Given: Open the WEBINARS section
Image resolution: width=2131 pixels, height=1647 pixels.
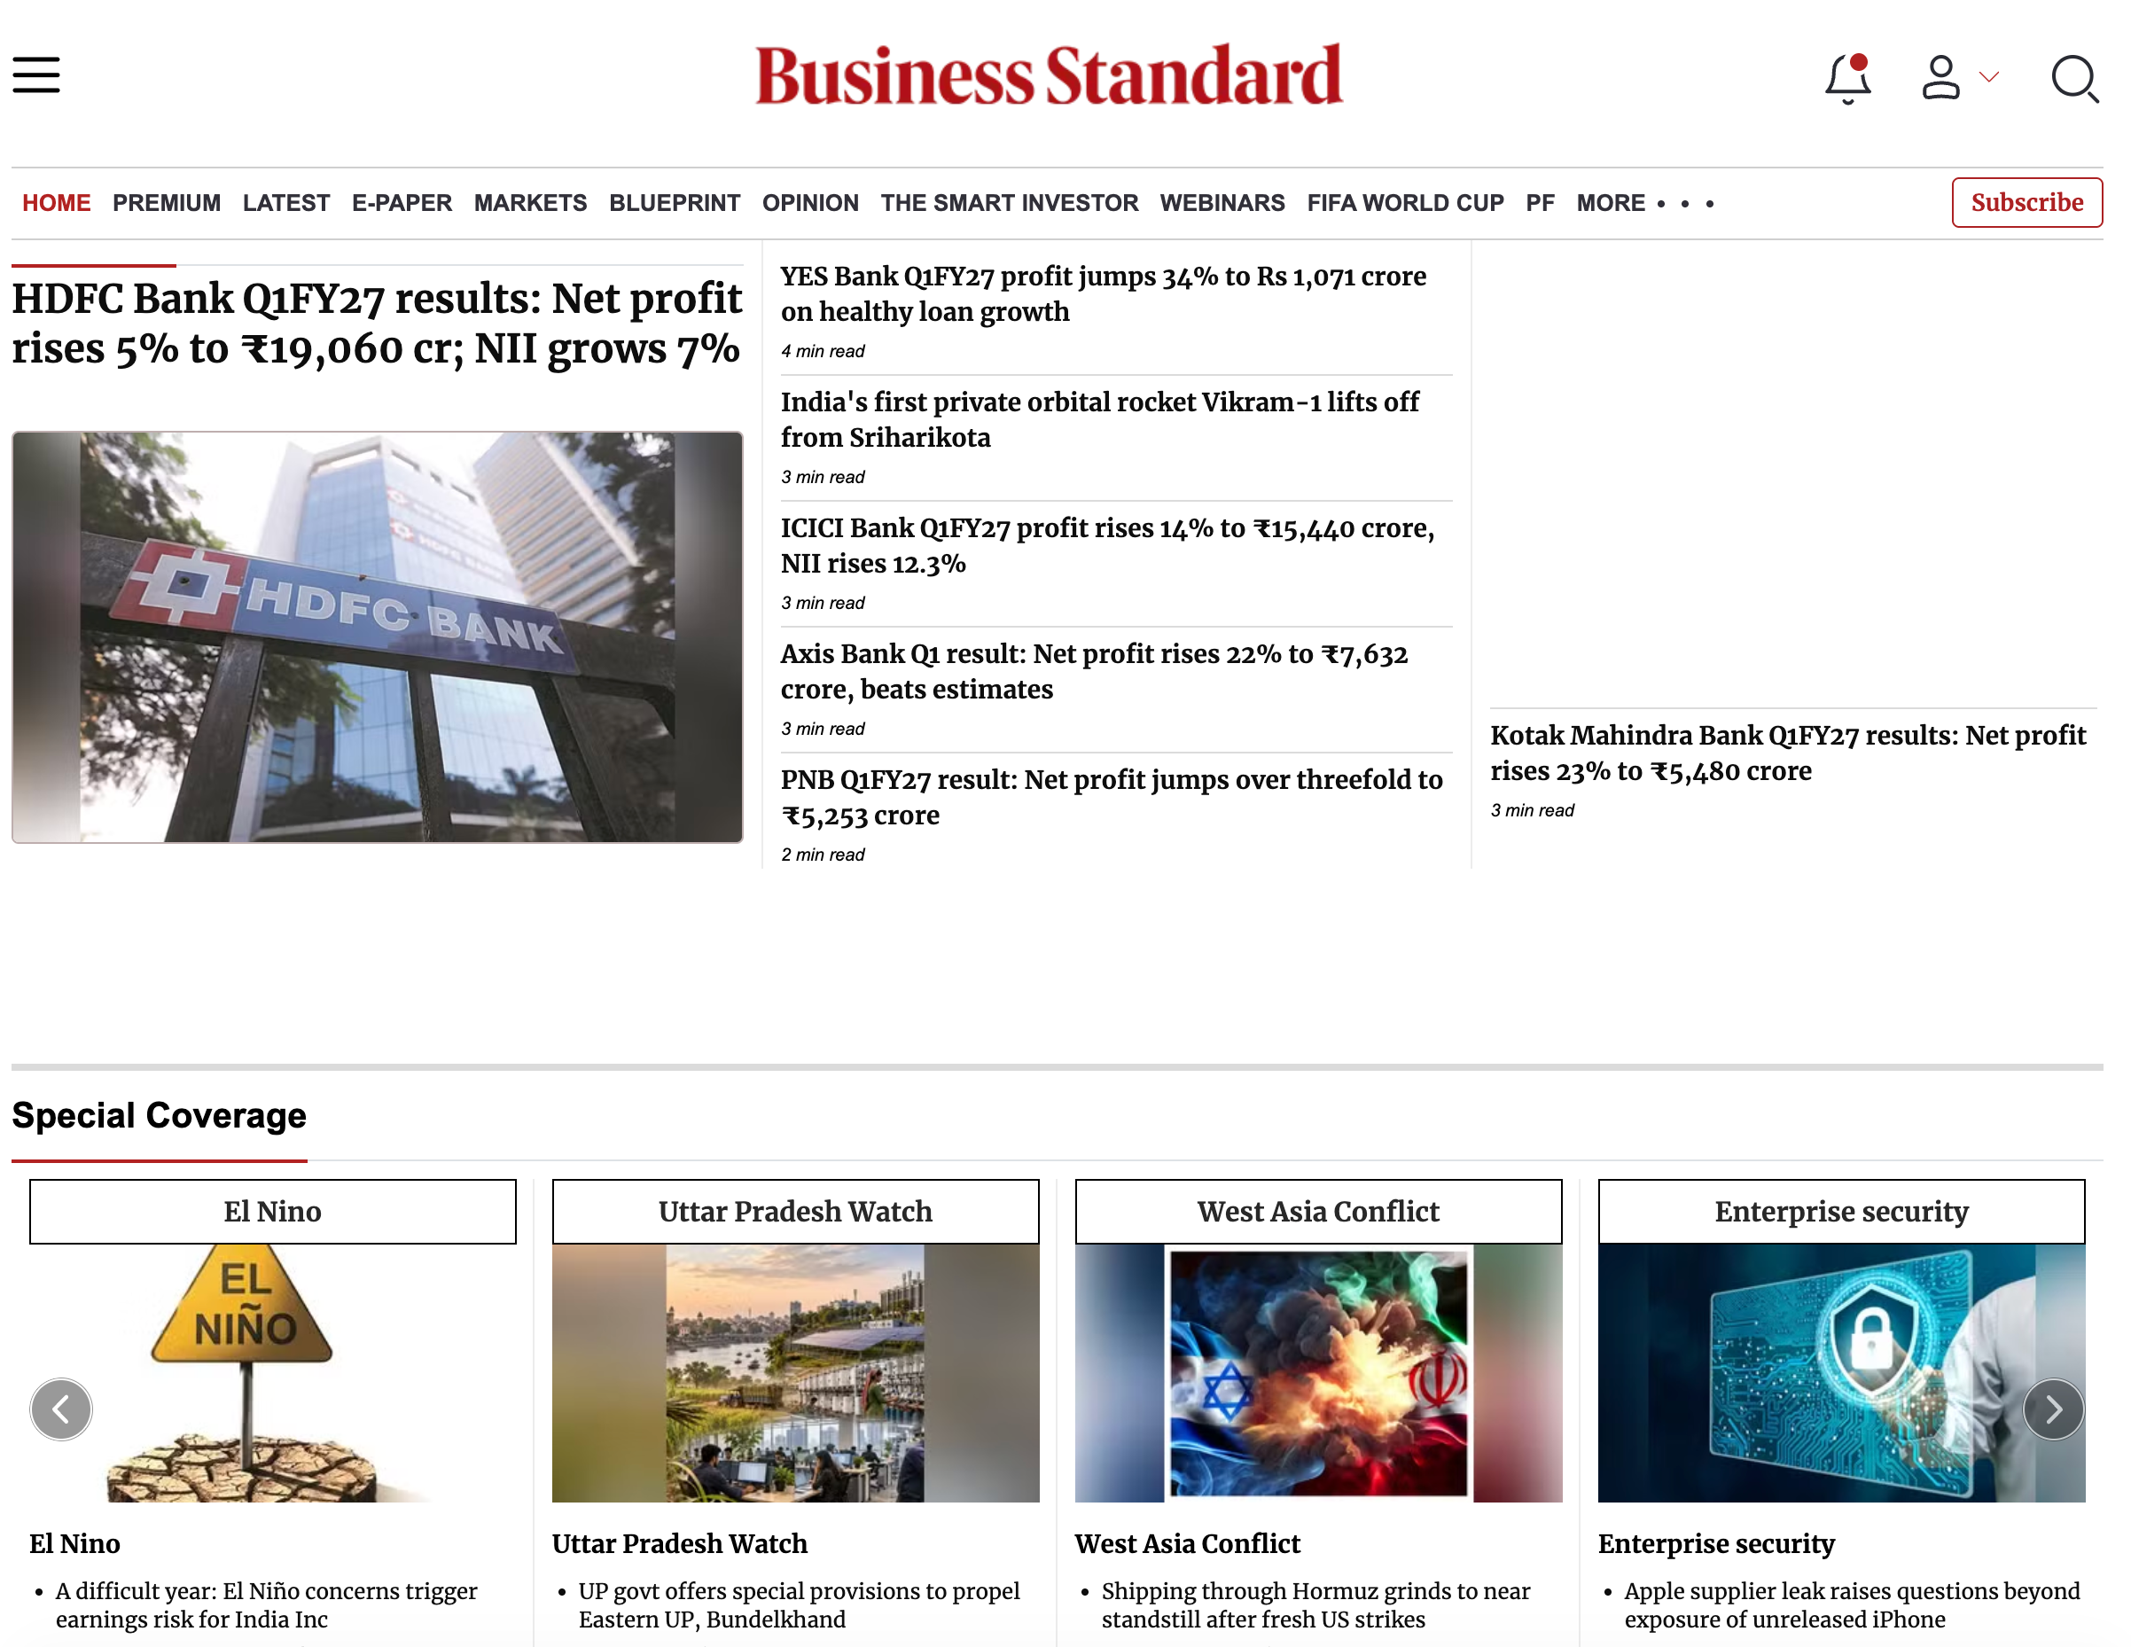Looking at the screenshot, I should [1222, 203].
